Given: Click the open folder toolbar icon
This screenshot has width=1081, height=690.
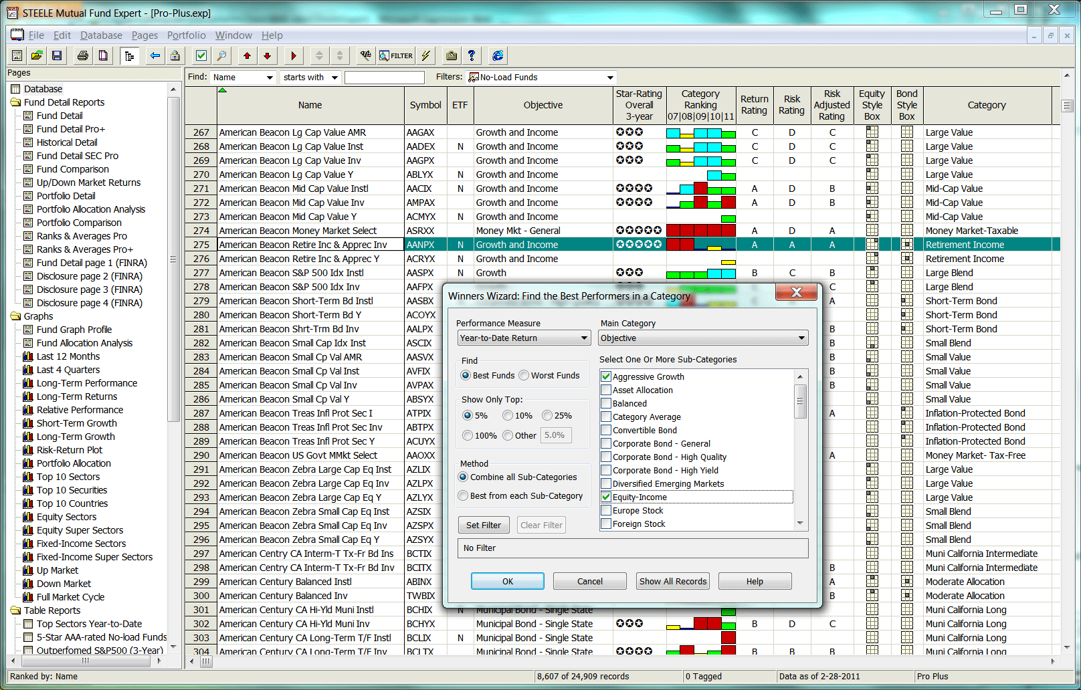Looking at the screenshot, I should click(x=37, y=55).
